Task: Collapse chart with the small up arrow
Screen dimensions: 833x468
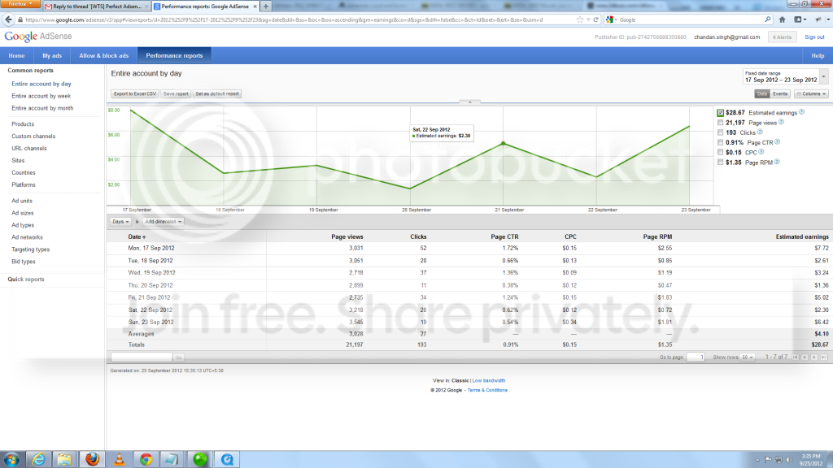Action: click(469, 102)
